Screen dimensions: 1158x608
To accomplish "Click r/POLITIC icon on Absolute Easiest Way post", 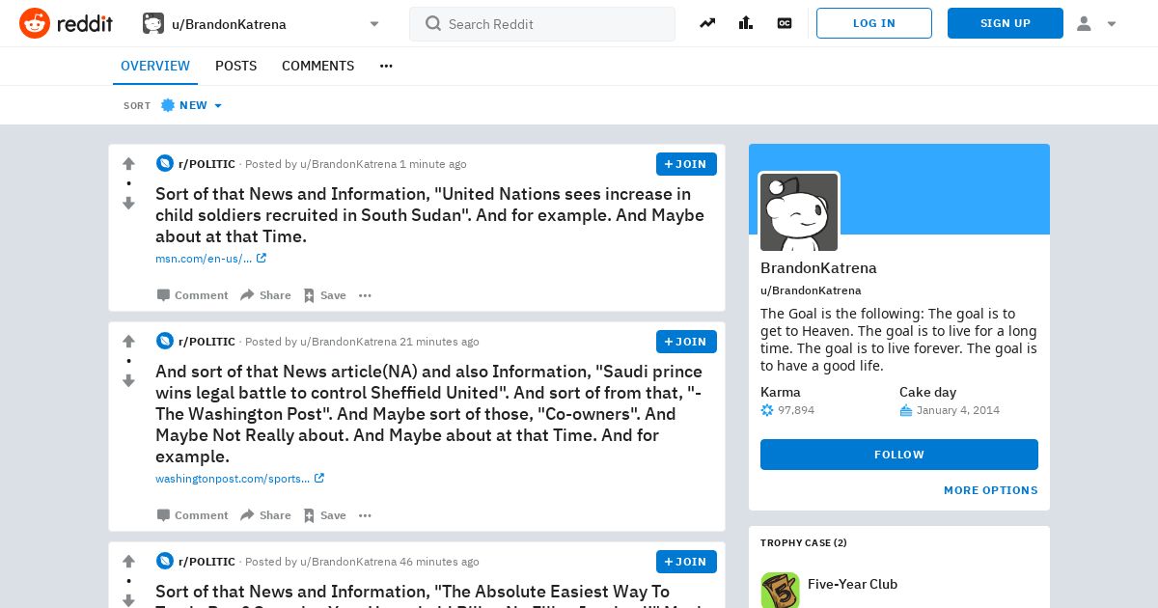I will (x=165, y=562).
